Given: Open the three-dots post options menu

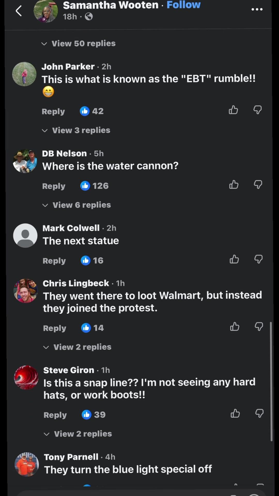Looking at the screenshot, I should pyautogui.click(x=257, y=9).
